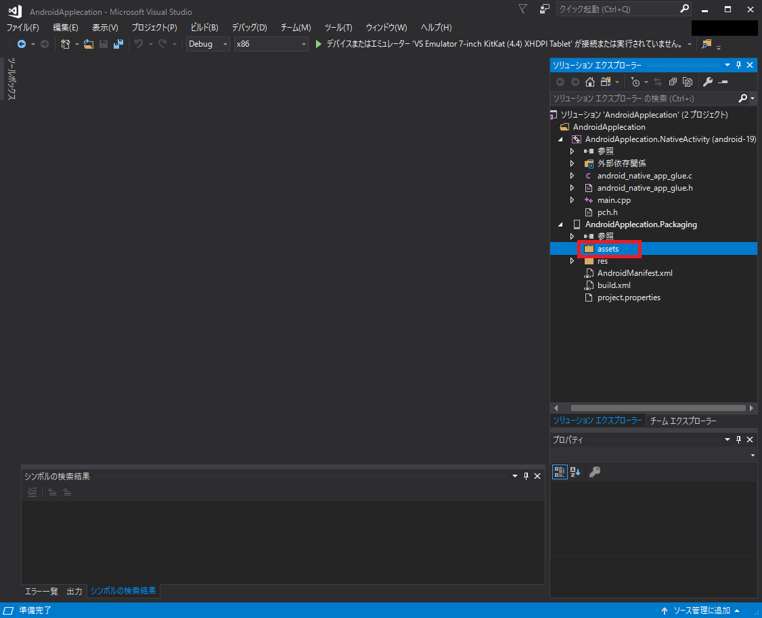Click the Clear All icon in symbol results
The image size is (762, 618).
(x=32, y=492)
